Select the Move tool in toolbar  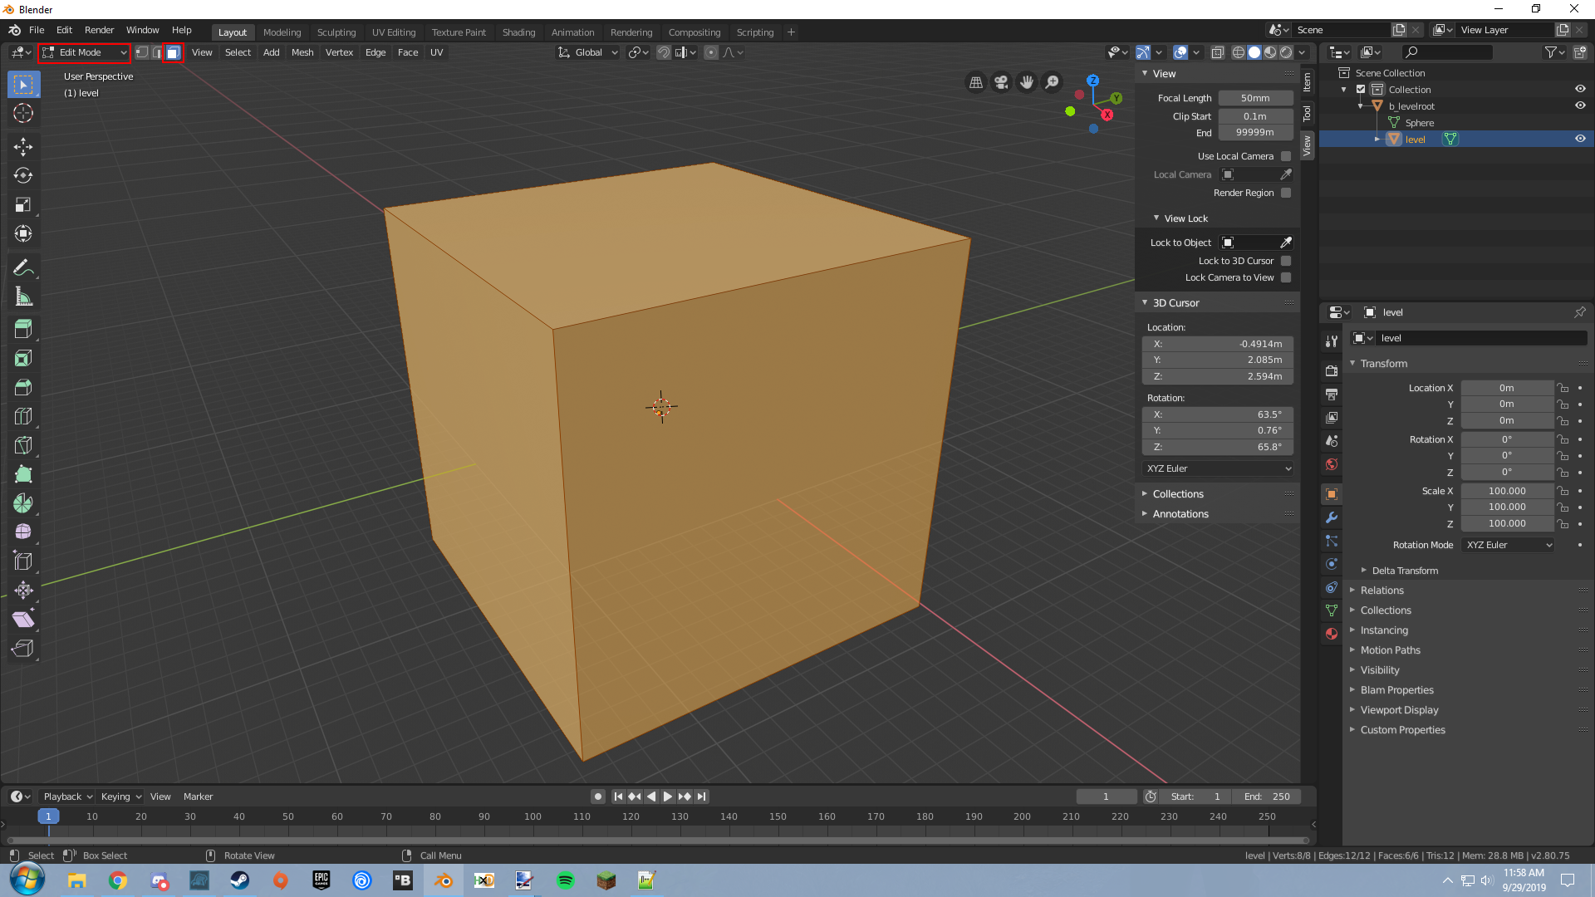click(x=22, y=147)
